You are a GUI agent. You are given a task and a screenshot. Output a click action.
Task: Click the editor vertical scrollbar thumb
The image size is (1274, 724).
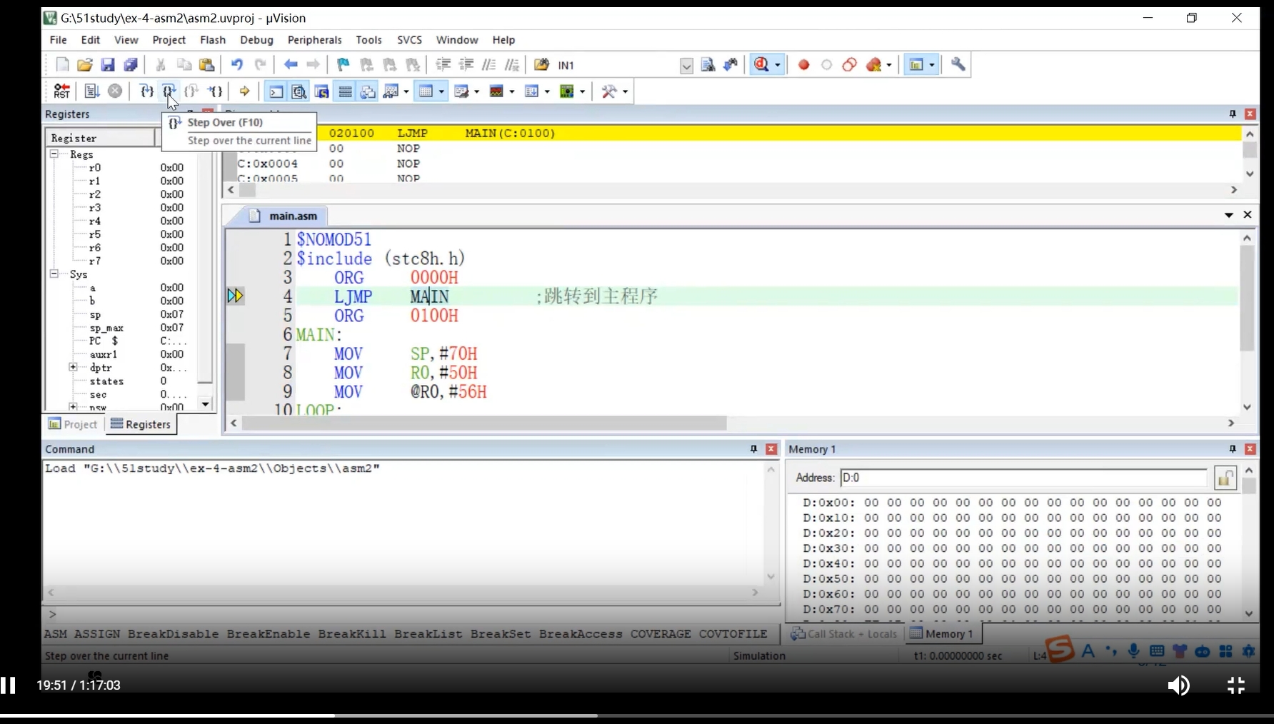pyautogui.click(x=1247, y=298)
